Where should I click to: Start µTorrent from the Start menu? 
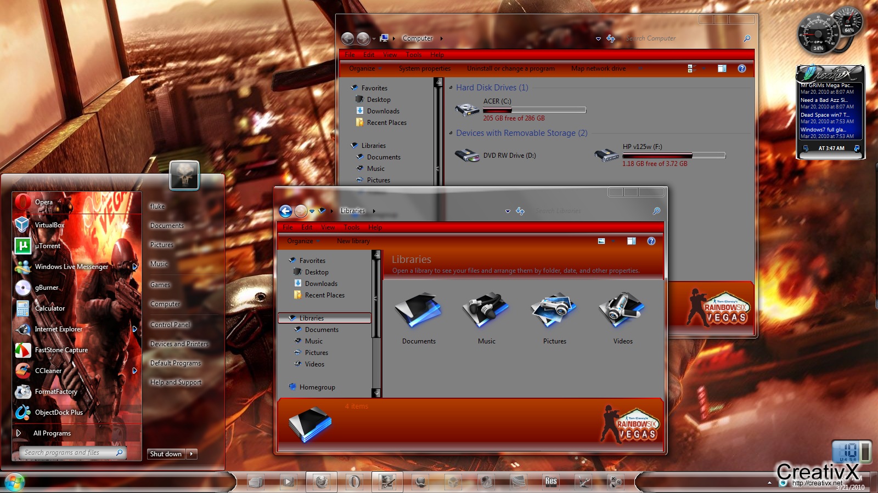47,246
